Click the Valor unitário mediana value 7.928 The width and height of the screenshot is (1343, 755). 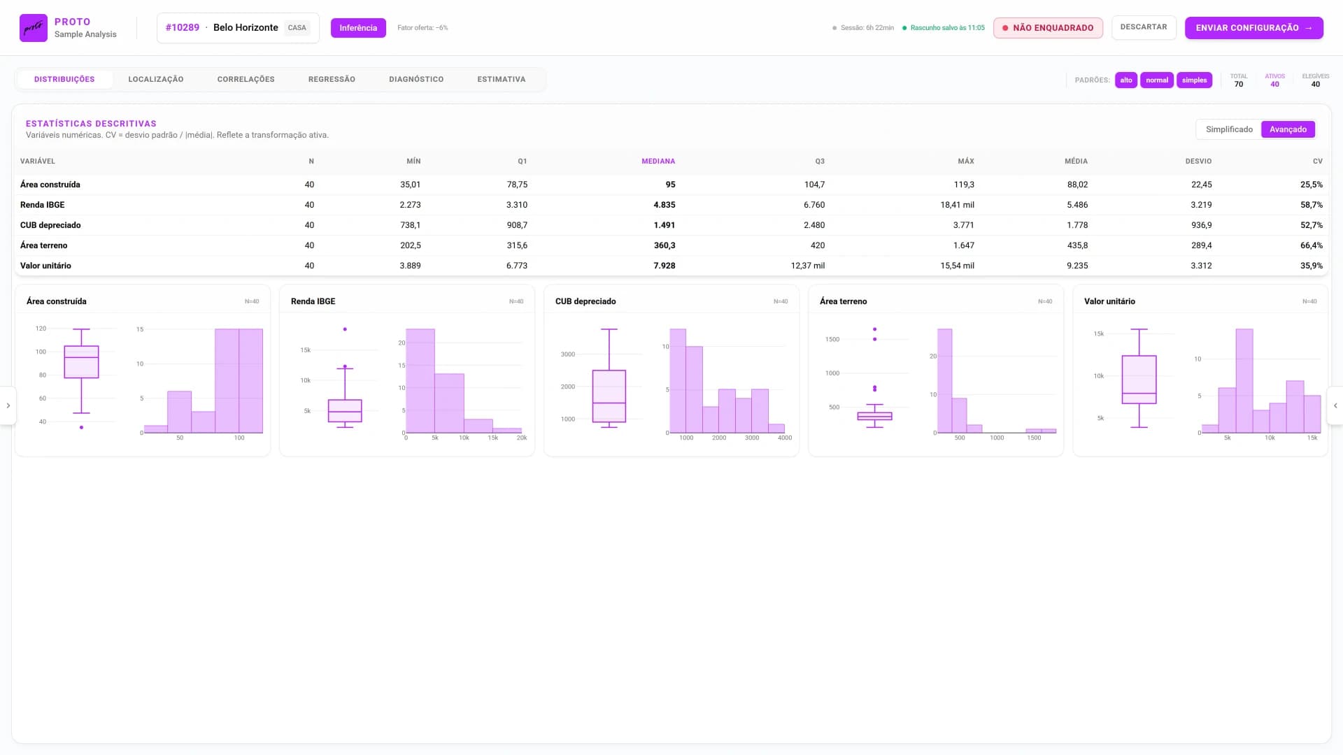[x=664, y=266]
